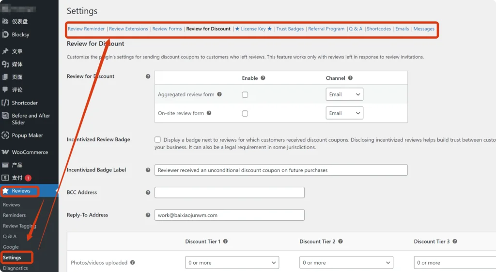Enable the On-site review form checkbox

click(x=245, y=114)
